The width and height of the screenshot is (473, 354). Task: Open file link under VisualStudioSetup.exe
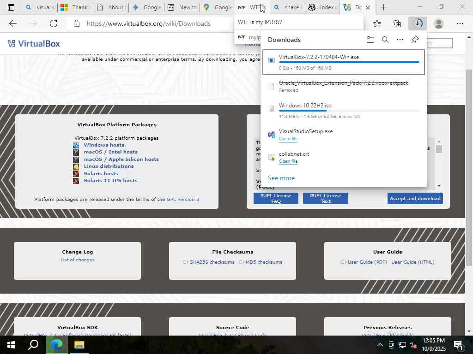(288, 139)
